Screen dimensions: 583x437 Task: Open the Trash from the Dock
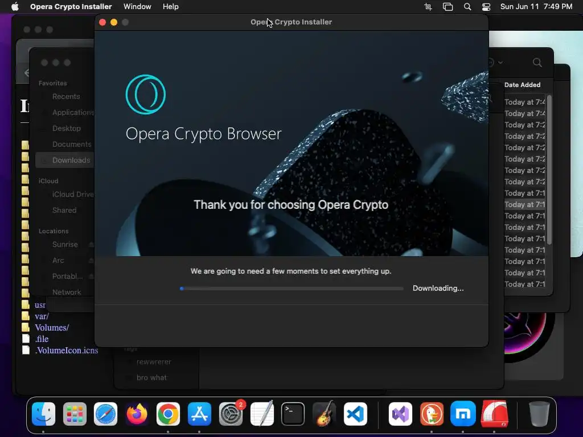[x=539, y=414]
